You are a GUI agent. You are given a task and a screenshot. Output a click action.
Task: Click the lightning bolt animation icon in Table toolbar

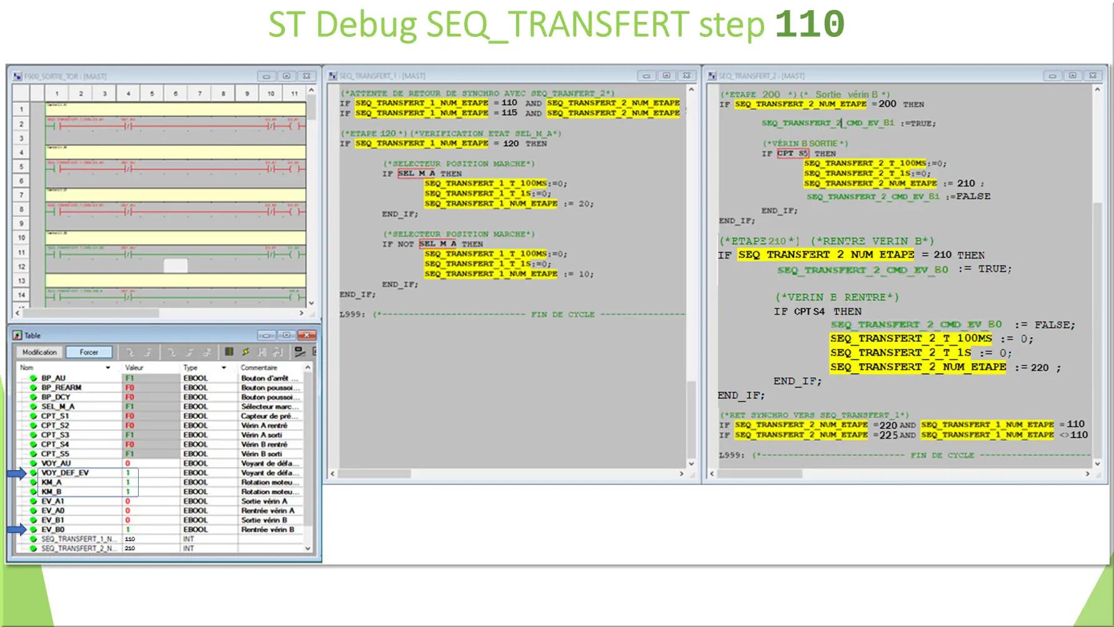pos(246,353)
